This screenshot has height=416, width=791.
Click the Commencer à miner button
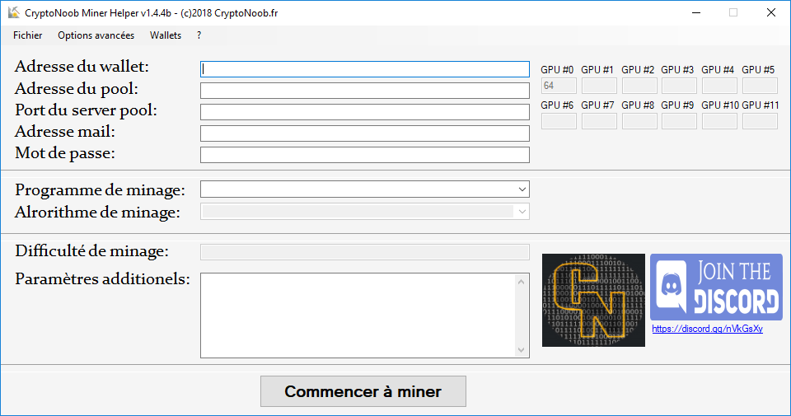coord(363,391)
